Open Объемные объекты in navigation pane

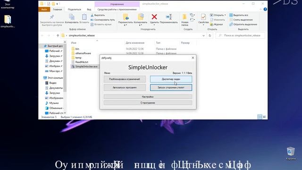point(54,108)
